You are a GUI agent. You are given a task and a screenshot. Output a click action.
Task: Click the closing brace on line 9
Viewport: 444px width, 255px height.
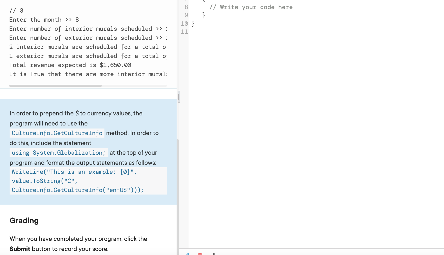tap(203, 15)
